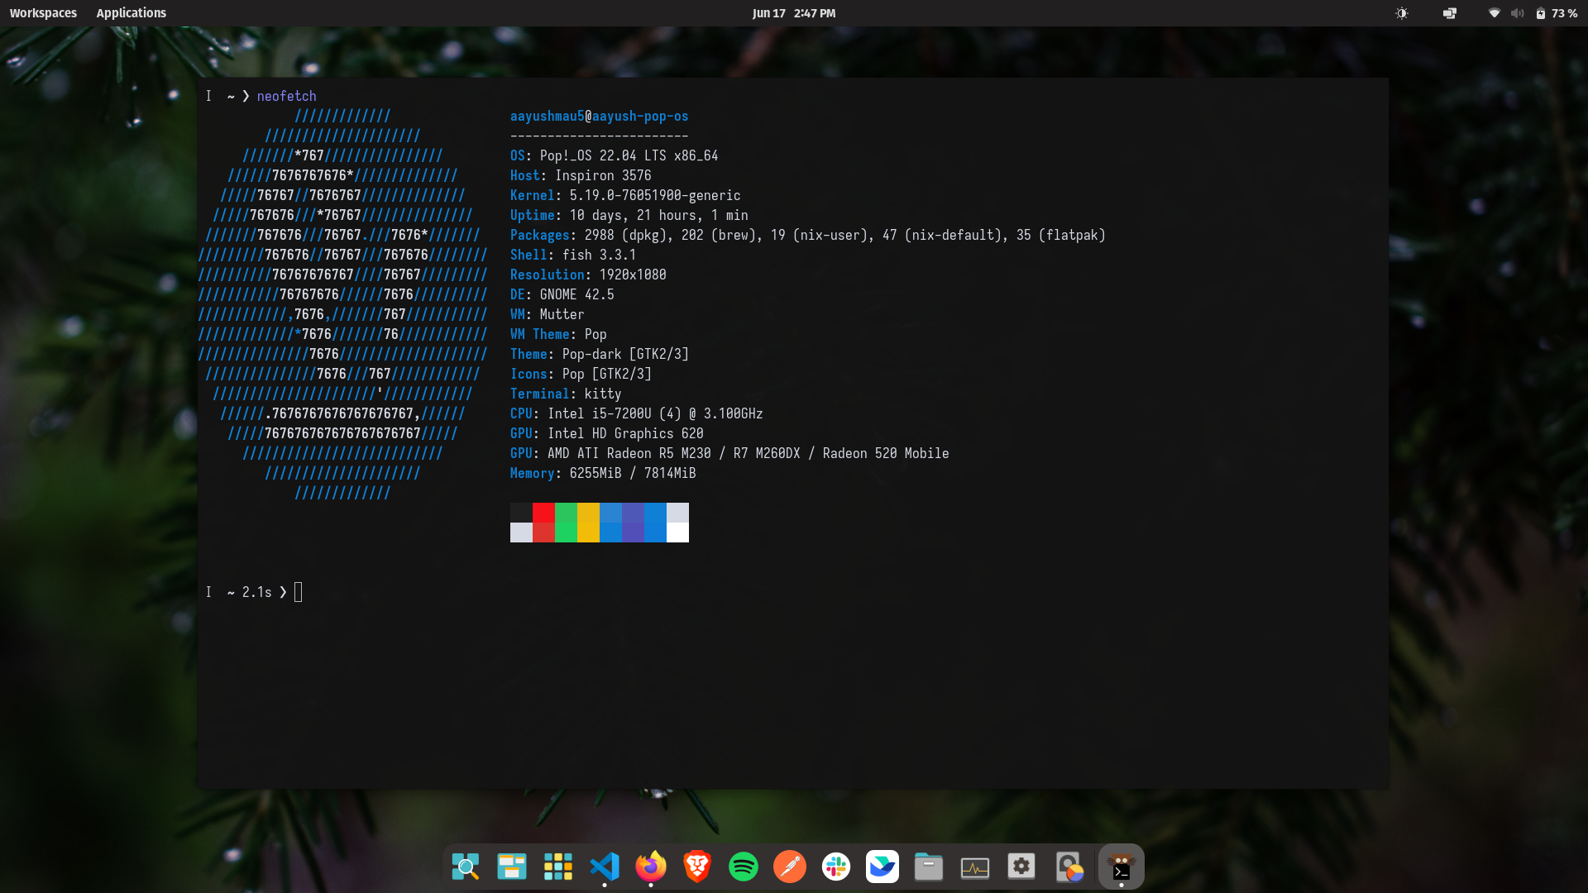Show the application grid launcher
1588x893 pixels.
[558, 867]
